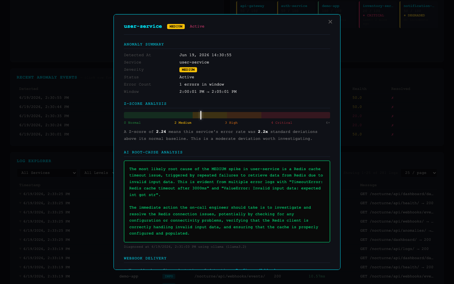Click the Resolved column header in Recent Anomaly Events

point(401,89)
